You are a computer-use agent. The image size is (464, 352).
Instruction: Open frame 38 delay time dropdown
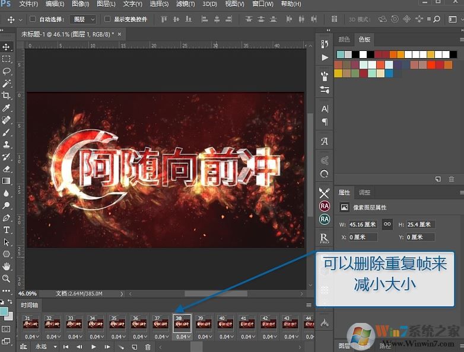click(x=182, y=337)
